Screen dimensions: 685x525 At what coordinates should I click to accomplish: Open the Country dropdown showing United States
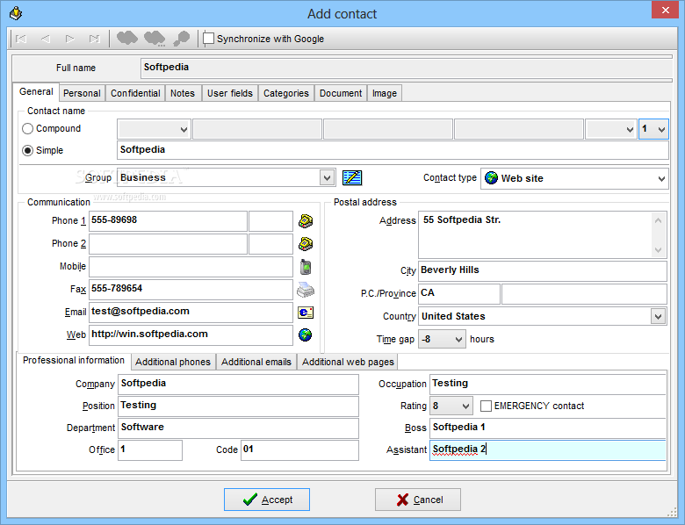pos(658,316)
